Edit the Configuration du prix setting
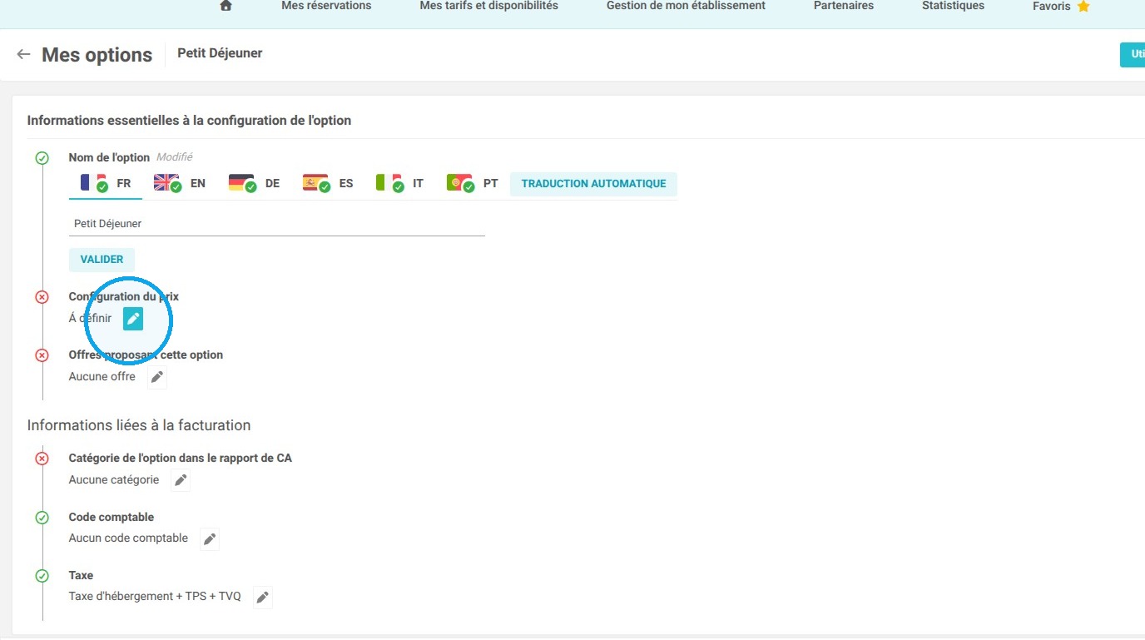This screenshot has height=640, width=1145. (133, 318)
